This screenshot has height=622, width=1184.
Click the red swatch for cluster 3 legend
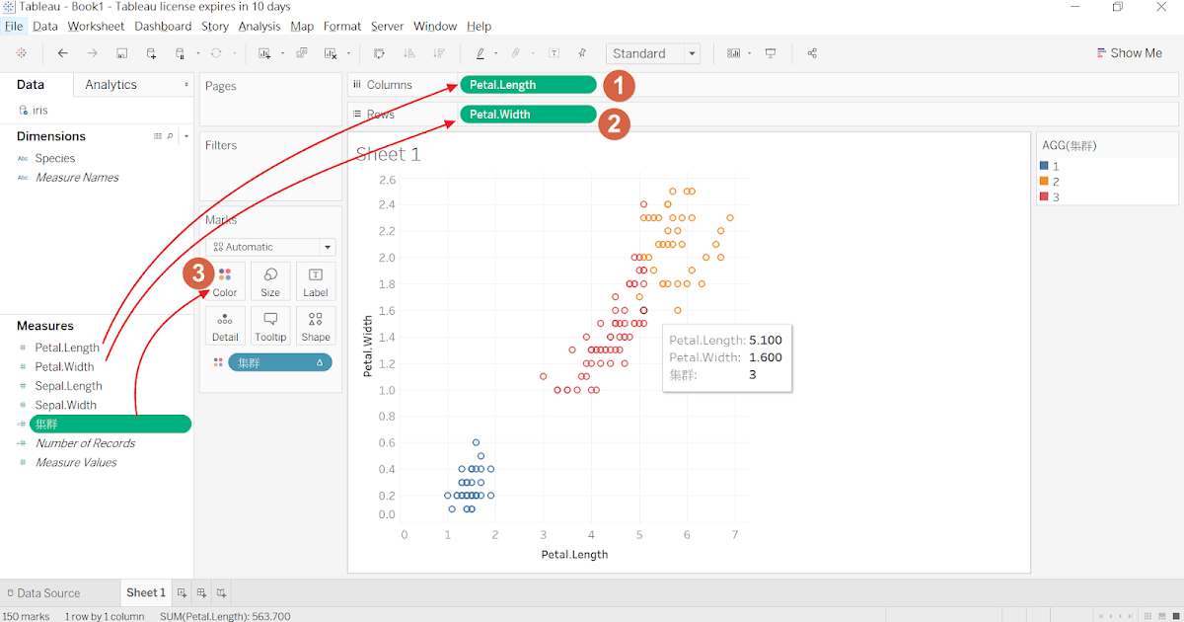tap(1045, 195)
